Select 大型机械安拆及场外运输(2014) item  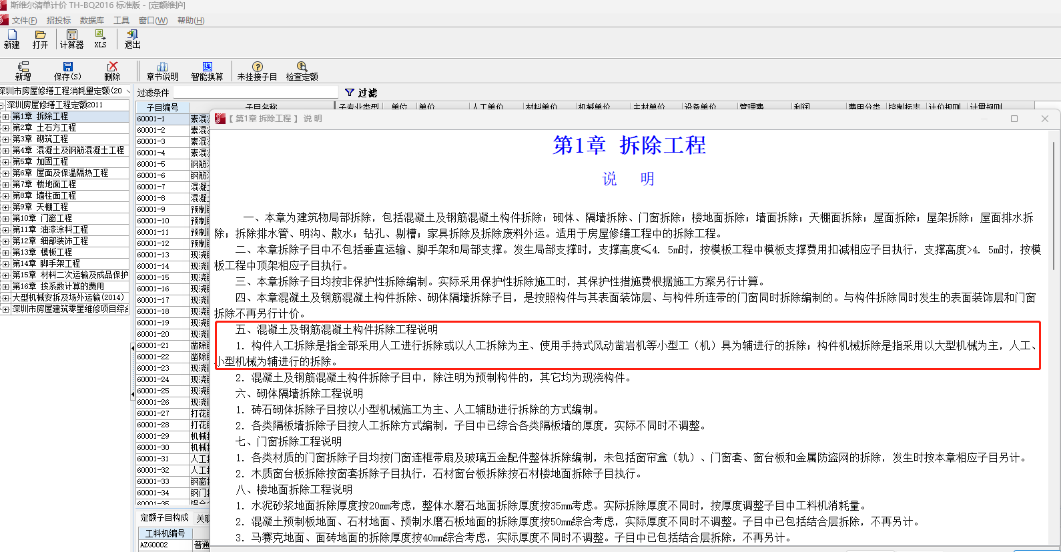(68, 297)
